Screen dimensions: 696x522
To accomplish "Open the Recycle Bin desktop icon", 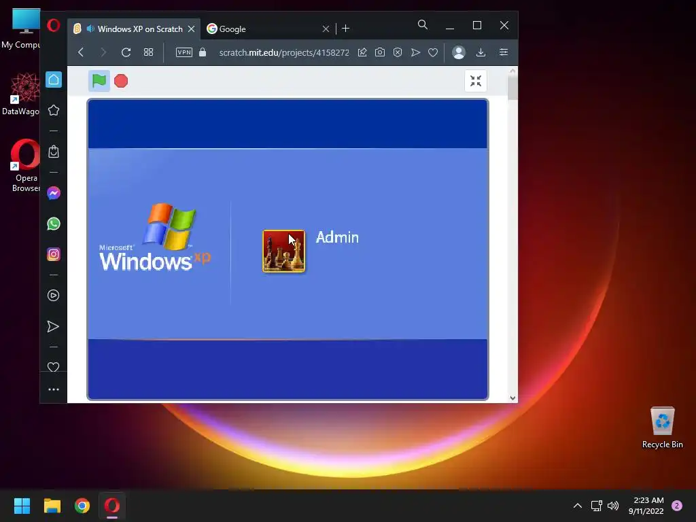I will click(662, 428).
